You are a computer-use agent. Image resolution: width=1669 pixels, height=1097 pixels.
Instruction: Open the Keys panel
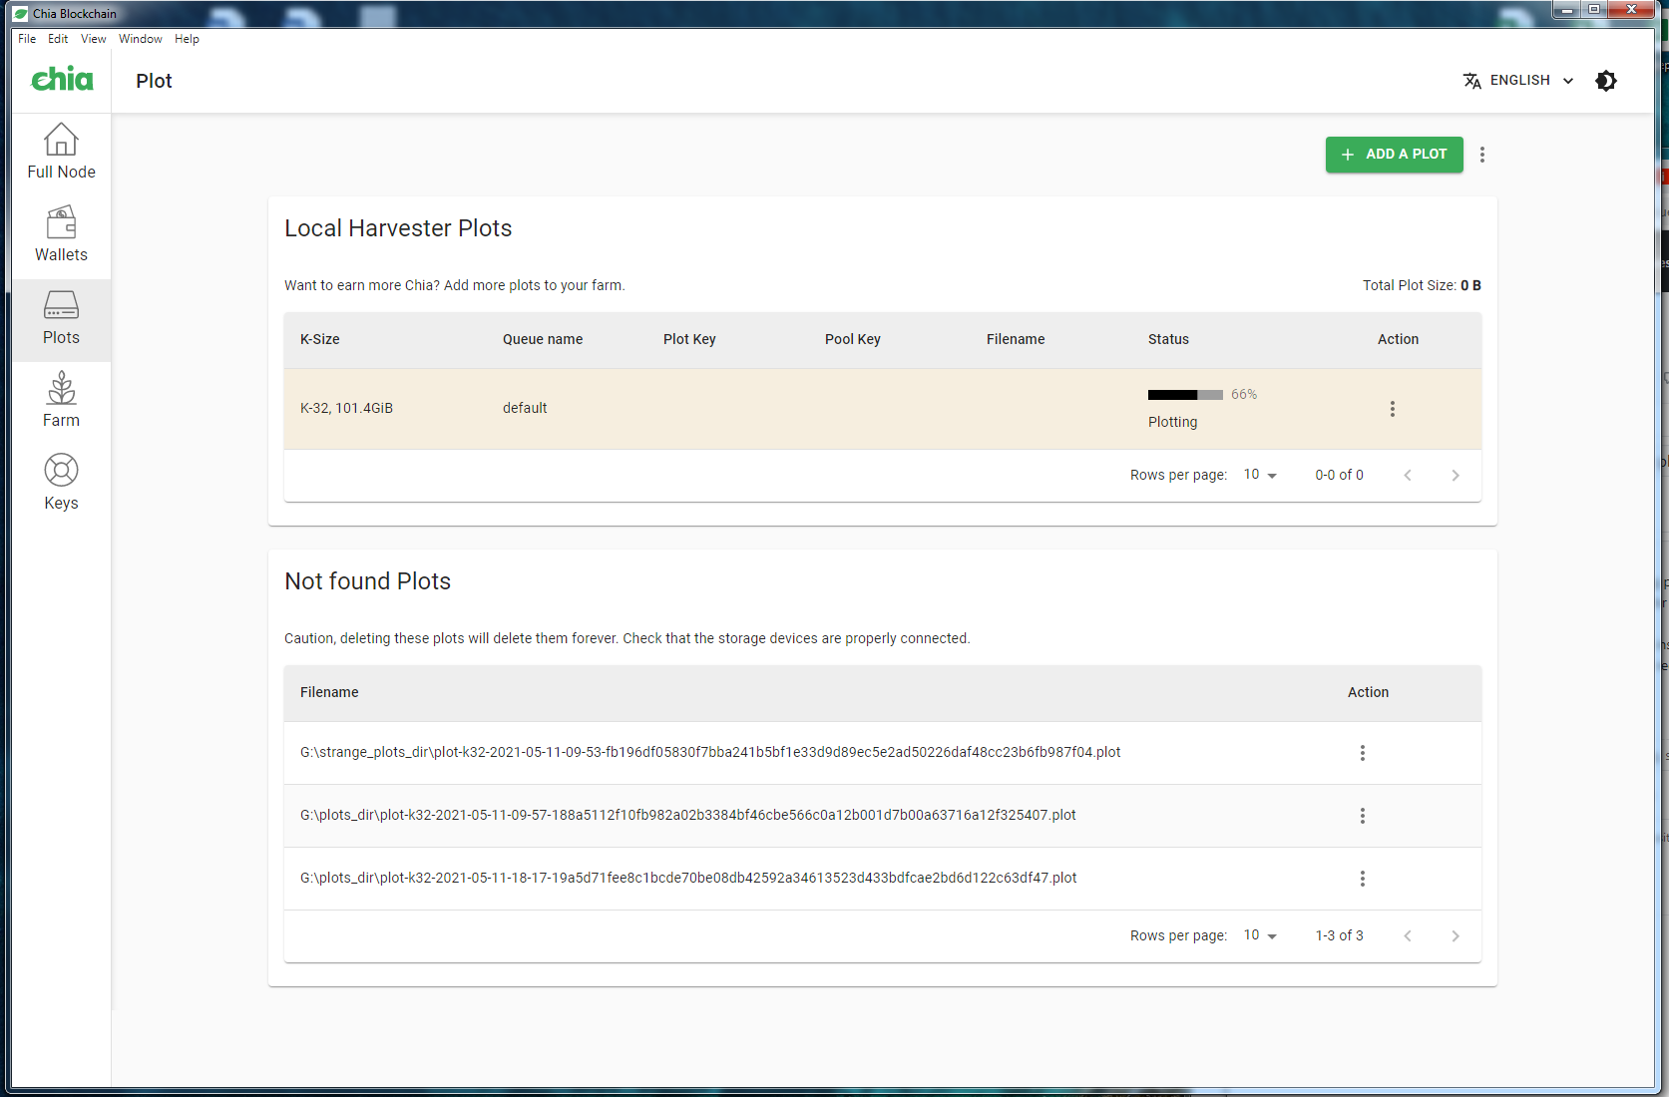(x=61, y=482)
